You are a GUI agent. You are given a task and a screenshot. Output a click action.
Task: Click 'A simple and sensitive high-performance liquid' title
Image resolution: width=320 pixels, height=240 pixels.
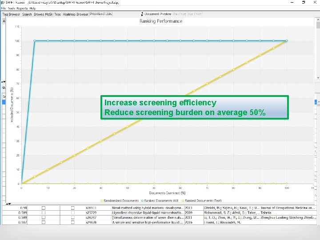click(x=148, y=222)
